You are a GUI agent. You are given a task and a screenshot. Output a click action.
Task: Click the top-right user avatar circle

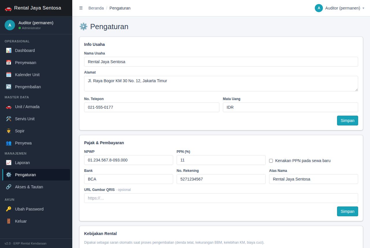tap(319, 8)
